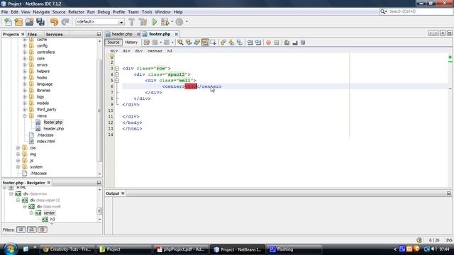Image resolution: width=454 pixels, height=255 pixels.
Task: Click the Clean and Build icon
Action: 143,22
